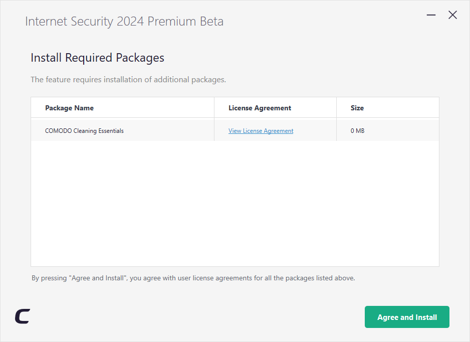The height and width of the screenshot is (342, 470).
Task: Click the Install Required Packages heading
Action: pos(97,58)
